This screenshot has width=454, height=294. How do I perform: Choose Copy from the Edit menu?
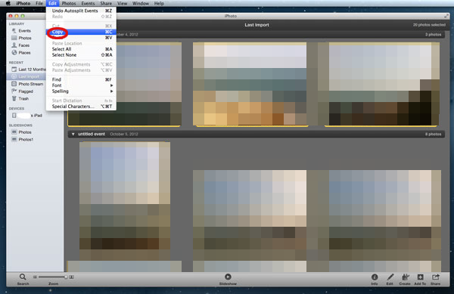[x=82, y=32]
